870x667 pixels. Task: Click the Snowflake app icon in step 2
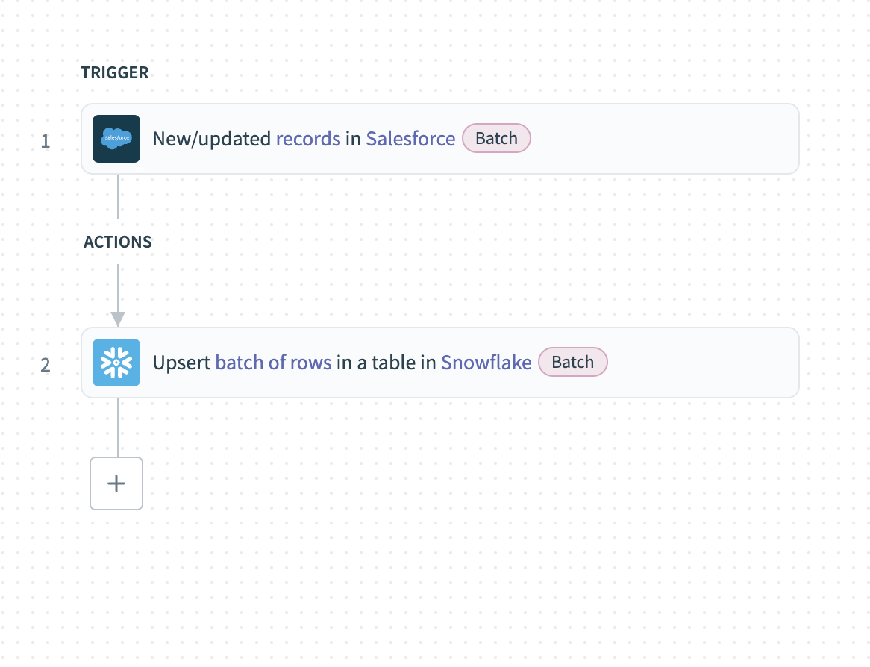coord(116,363)
